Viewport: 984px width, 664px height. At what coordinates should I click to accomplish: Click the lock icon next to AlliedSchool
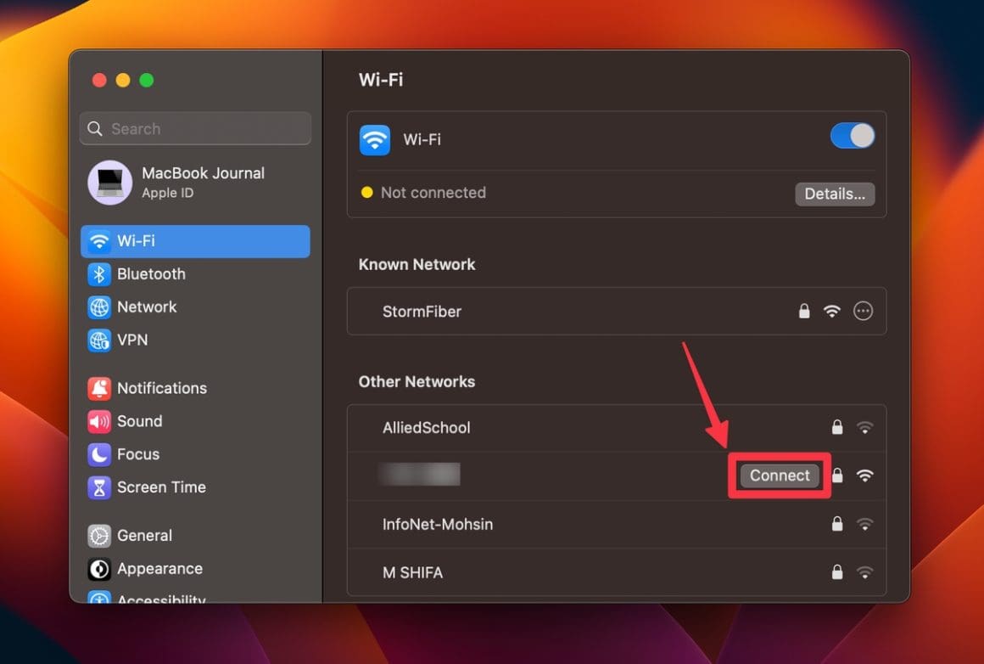837,427
